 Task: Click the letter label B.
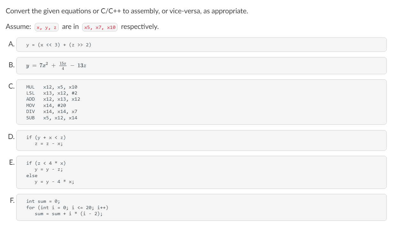coord(11,65)
